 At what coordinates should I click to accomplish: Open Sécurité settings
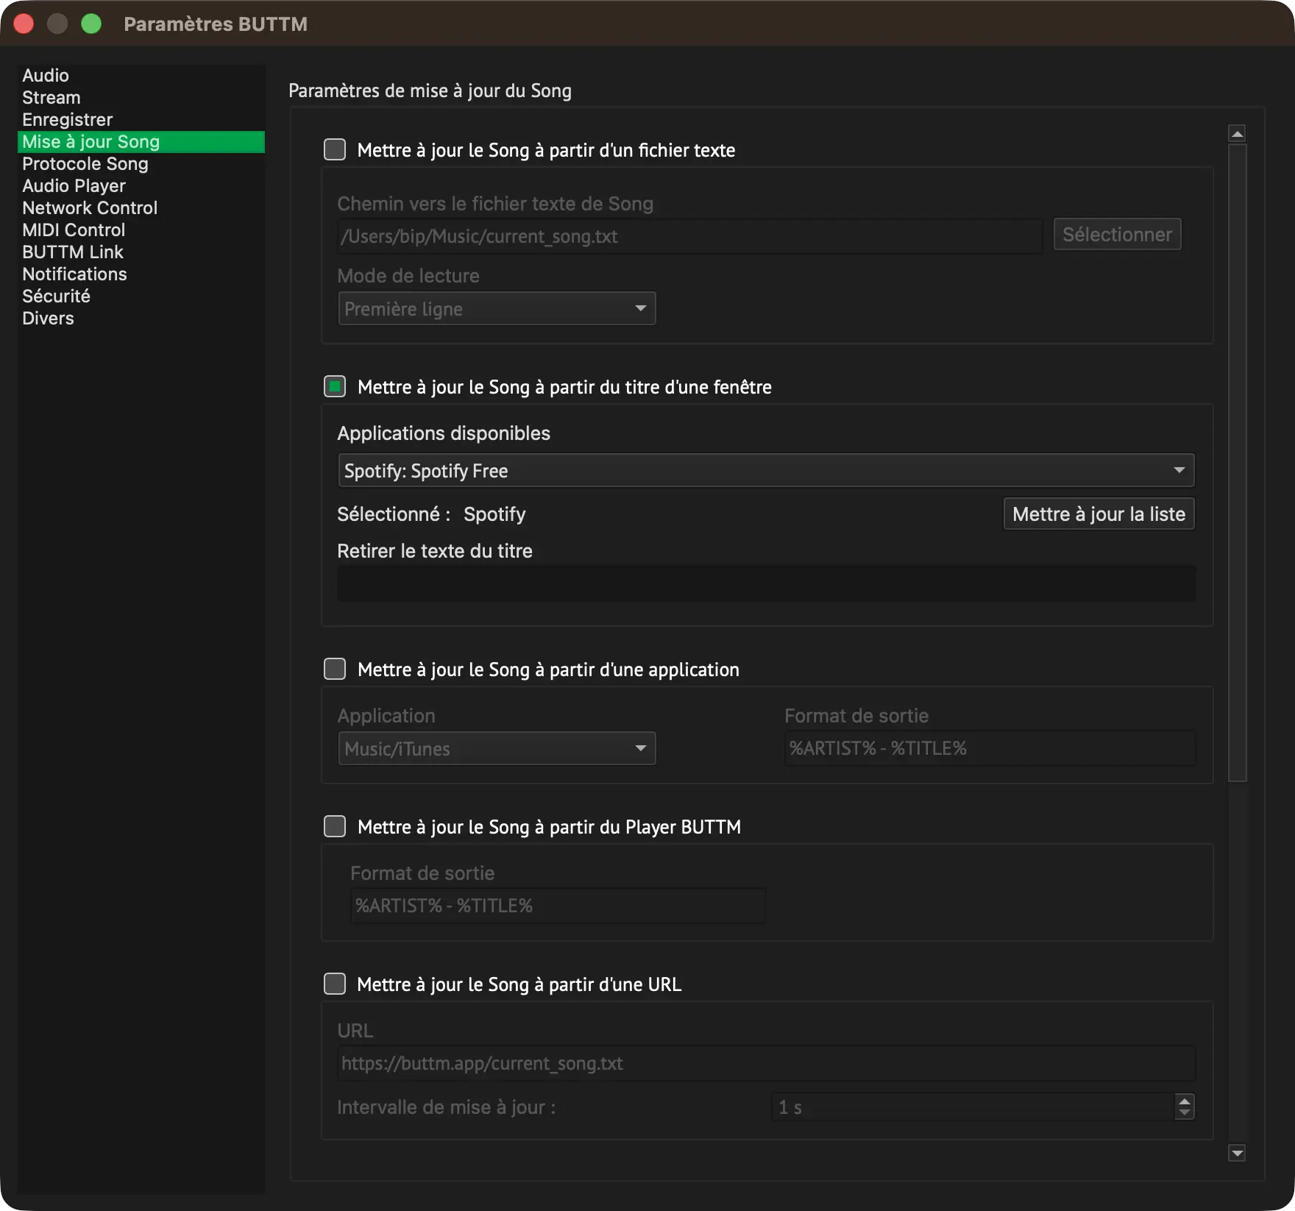click(x=141, y=296)
